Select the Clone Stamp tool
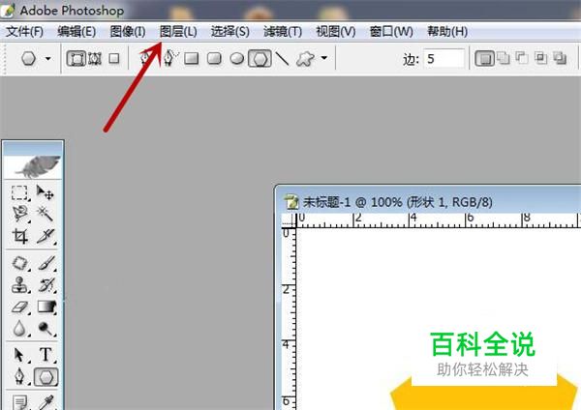The image size is (581, 410). click(19, 285)
